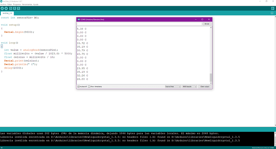Click the 33.72 C reading line
The image size is (276, 149).
[82, 43]
